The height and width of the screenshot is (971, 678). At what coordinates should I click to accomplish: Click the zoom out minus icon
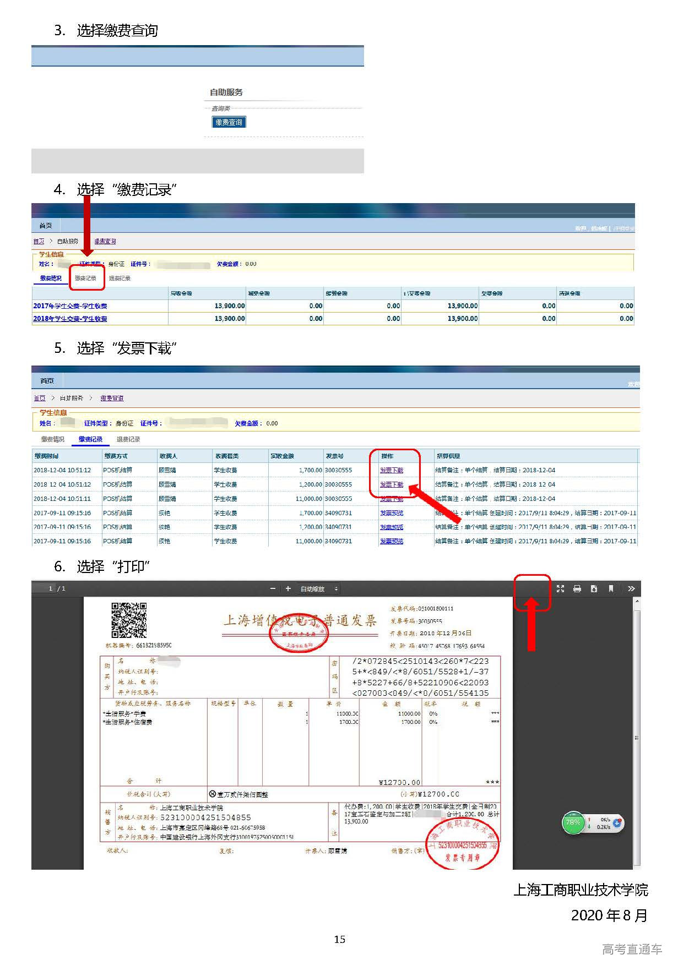[x=273, y=588]
